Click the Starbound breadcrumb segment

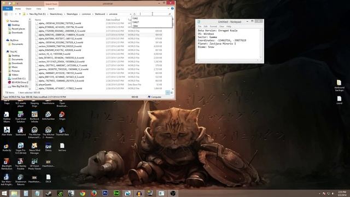[x=100, y=14]
